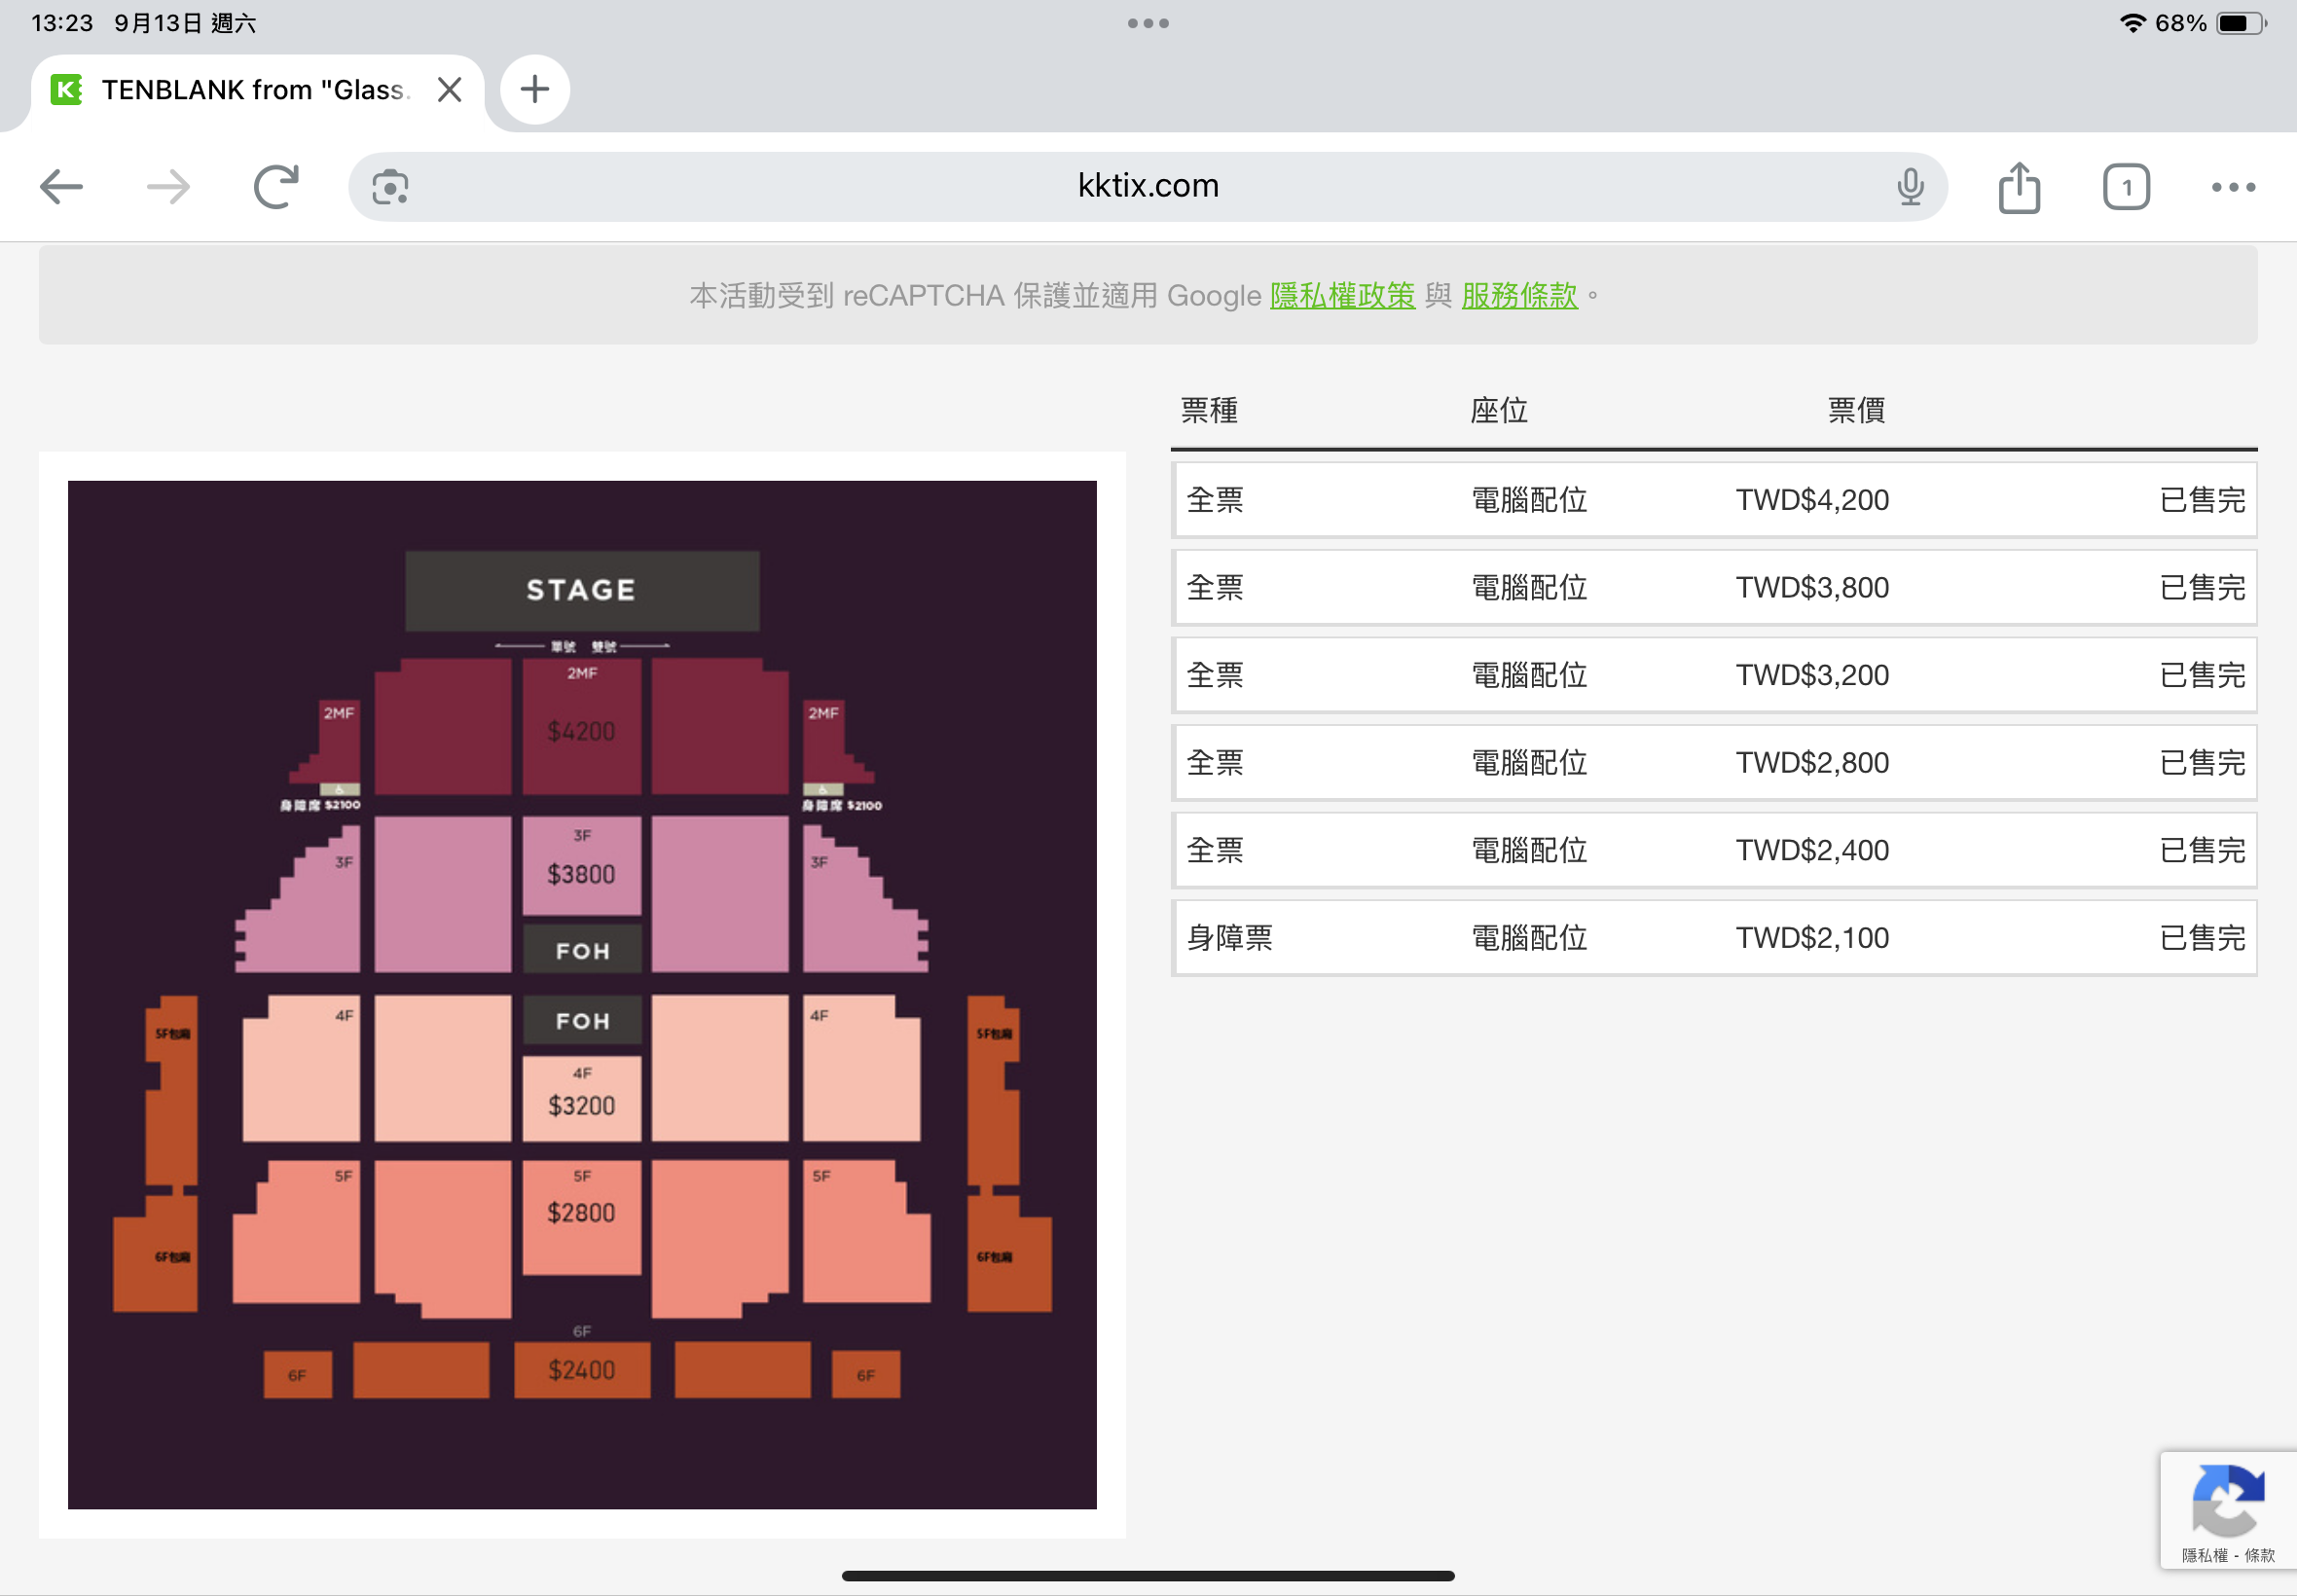The image size is (2297, 1596).
Task: Open a new tab with plus button
Action: 535,90
